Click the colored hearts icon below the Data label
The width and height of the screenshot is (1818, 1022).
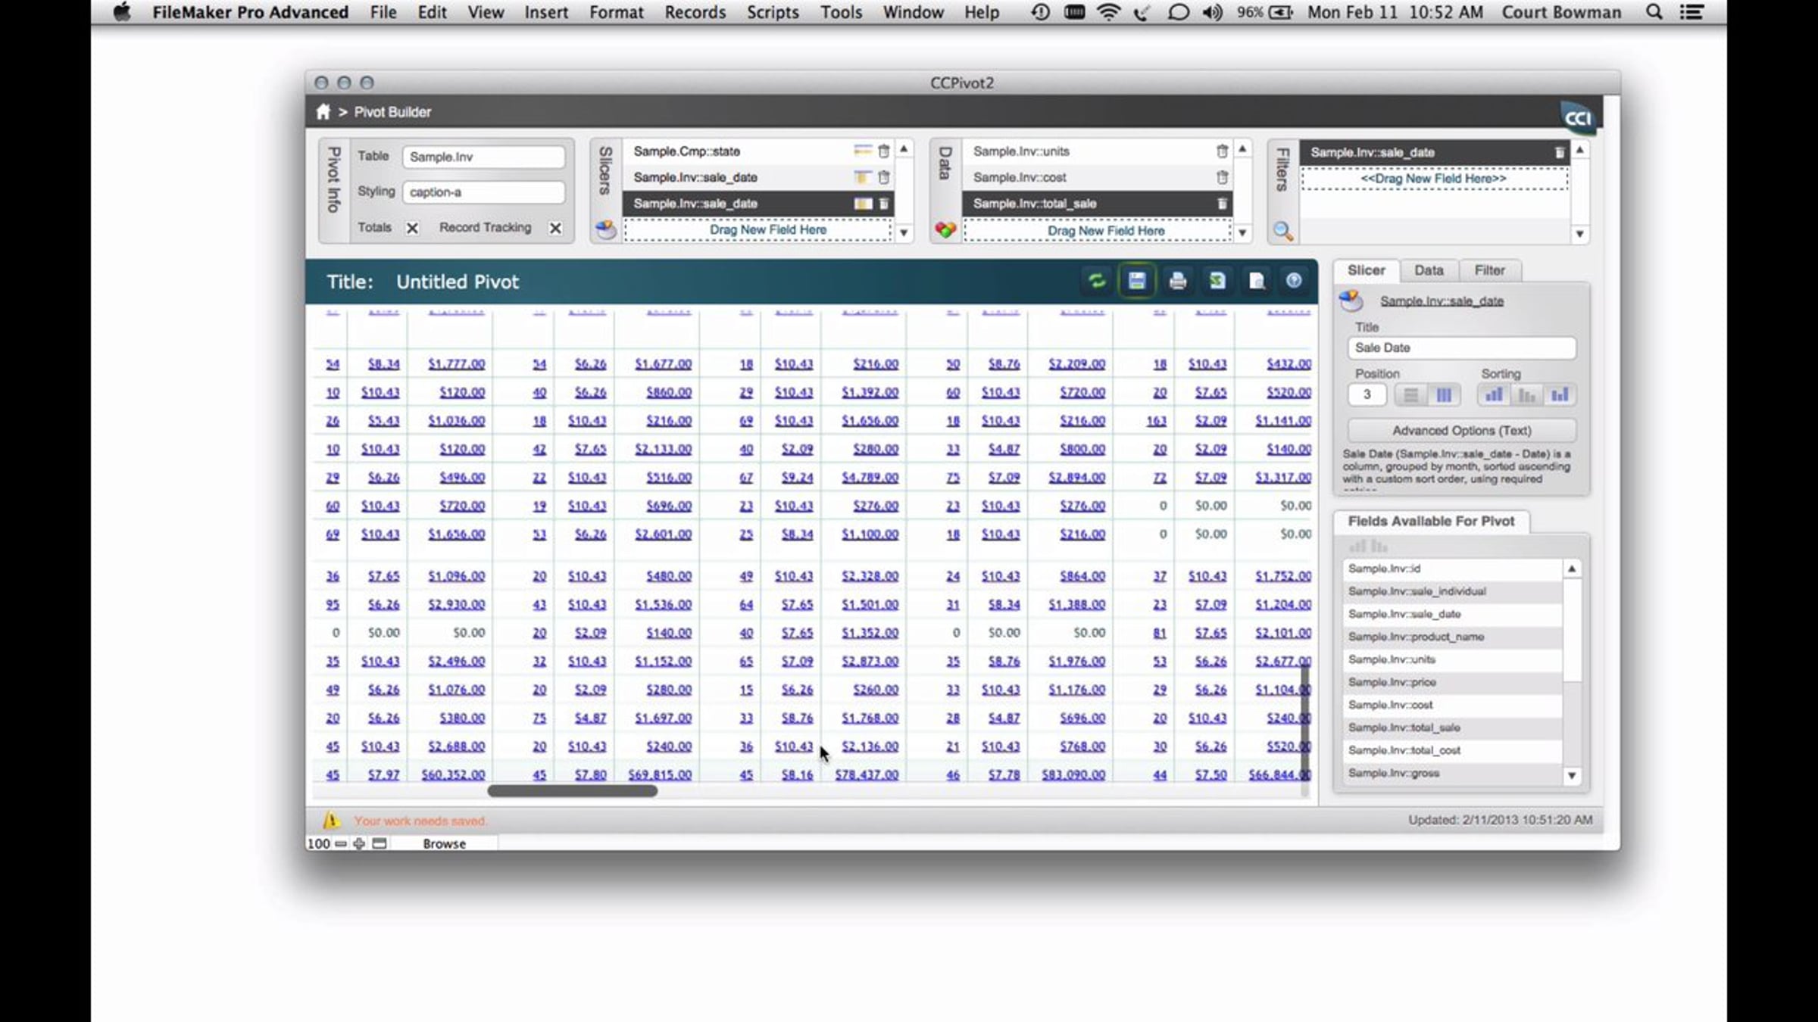[x=945, y=230]
